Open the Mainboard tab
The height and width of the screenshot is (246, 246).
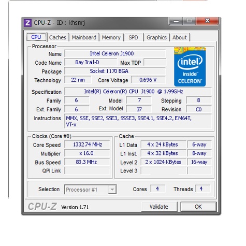pyautogui.click(x=84, y=37)
